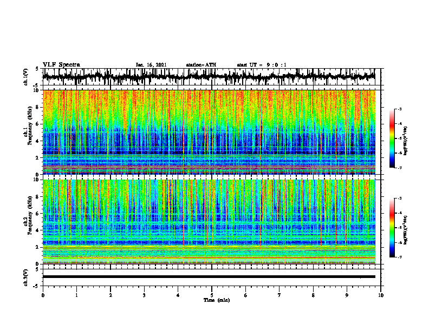The width and height of the screenshot is (429, 331).
Task: Click the ch.1 voltage waveform trace
Action: (209, 77)
